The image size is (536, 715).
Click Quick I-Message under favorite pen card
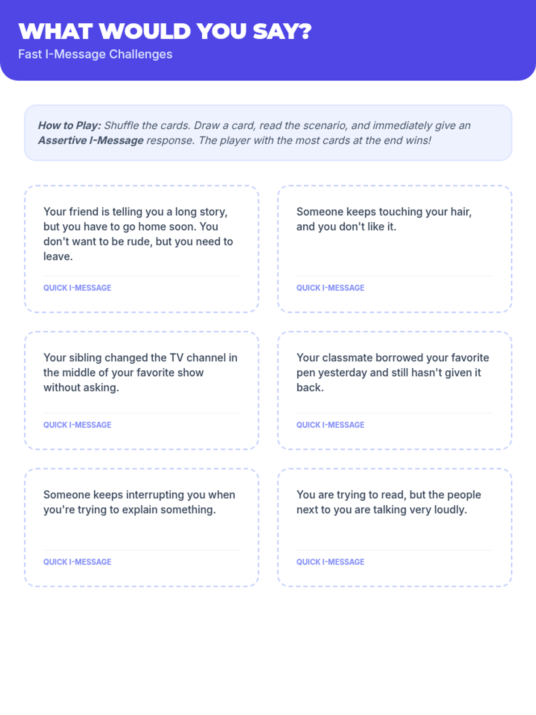point(331,425)
